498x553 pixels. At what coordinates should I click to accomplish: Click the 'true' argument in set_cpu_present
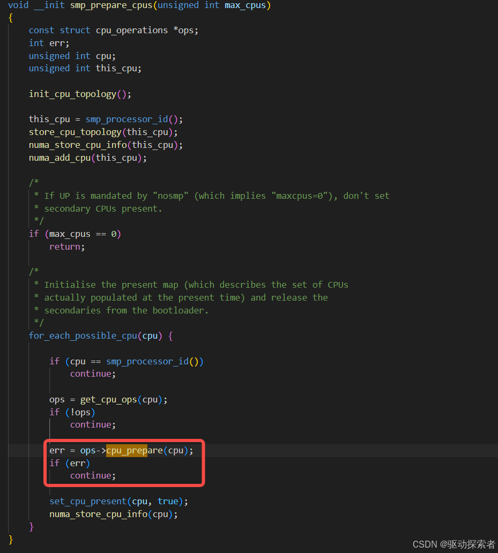tap(168, 502)
